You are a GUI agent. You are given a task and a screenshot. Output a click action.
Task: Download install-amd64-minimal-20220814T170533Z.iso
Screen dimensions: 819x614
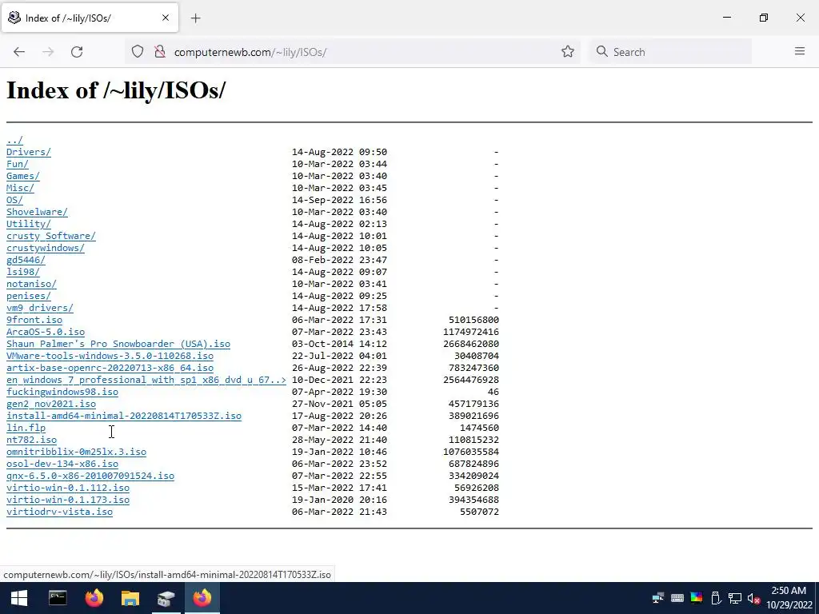coord(124,416)
